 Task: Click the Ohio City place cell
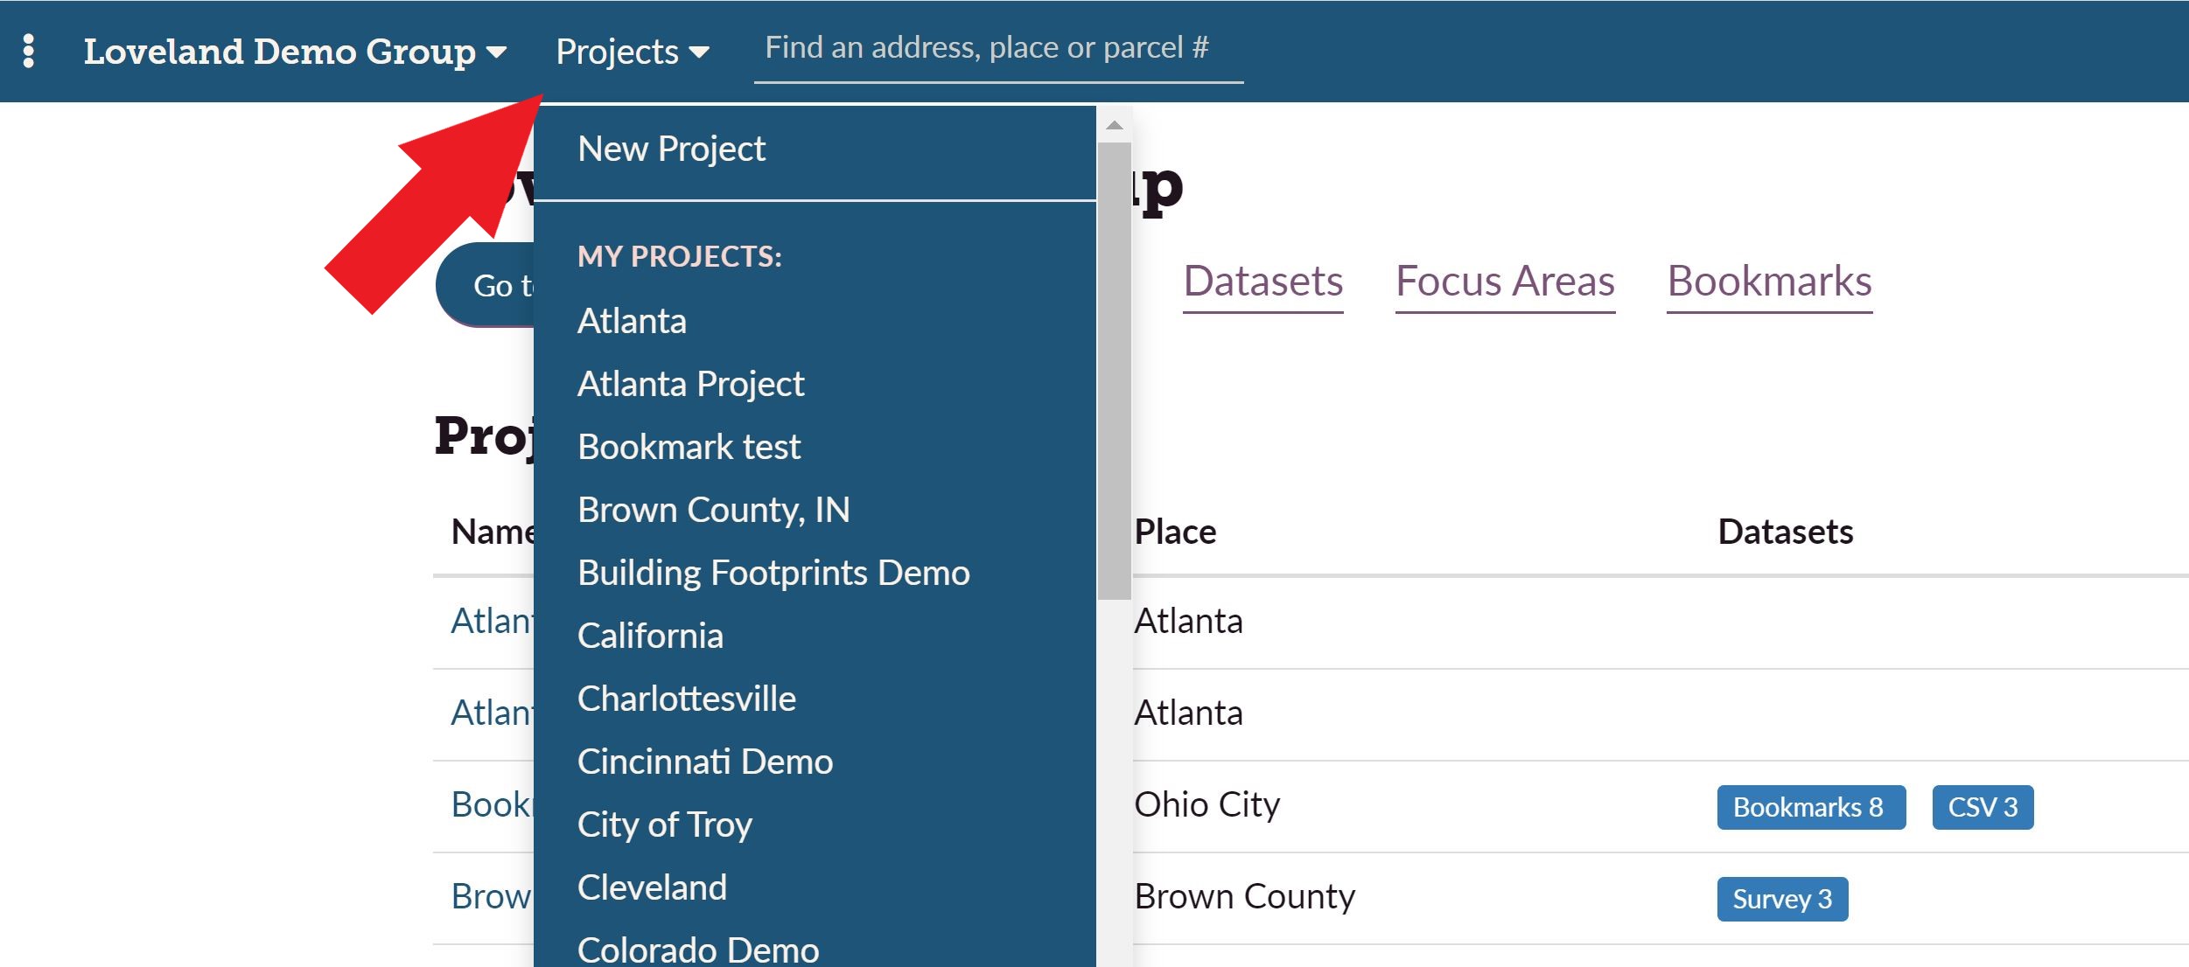[x=1207, y=804]
